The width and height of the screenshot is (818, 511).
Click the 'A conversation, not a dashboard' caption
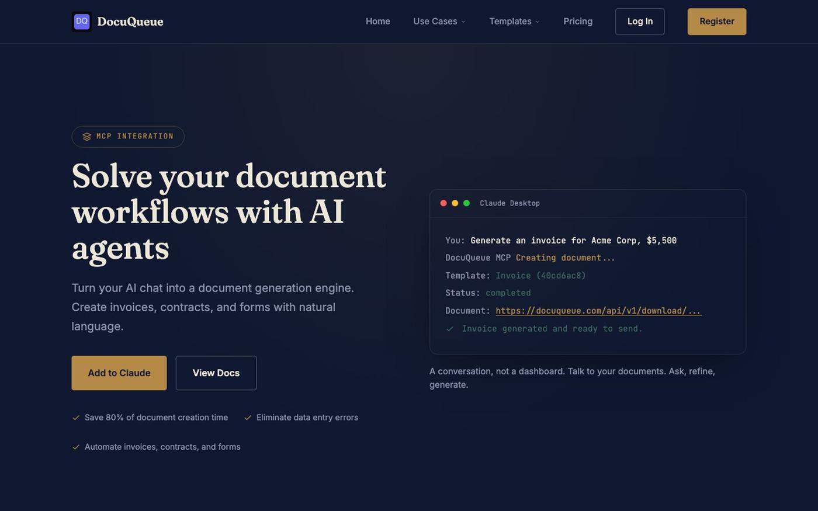pos(573,378)
